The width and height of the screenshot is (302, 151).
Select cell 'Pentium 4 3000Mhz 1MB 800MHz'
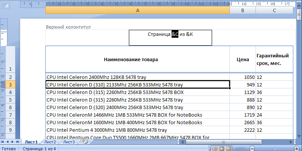[x=138, y=130]
